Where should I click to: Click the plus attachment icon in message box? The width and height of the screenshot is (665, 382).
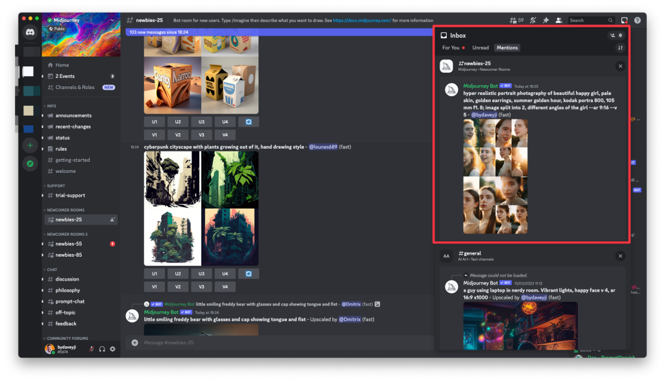pos(135,342)
